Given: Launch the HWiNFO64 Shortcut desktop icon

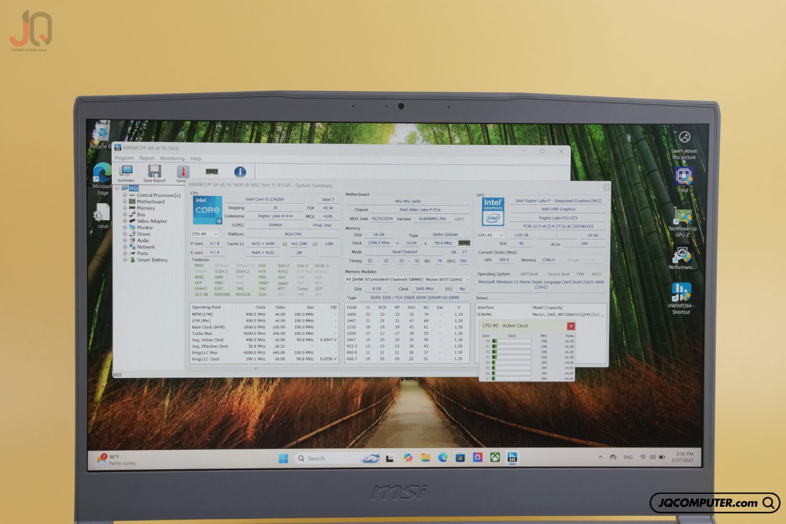Looking at the screenshot, I should point(681,298).
